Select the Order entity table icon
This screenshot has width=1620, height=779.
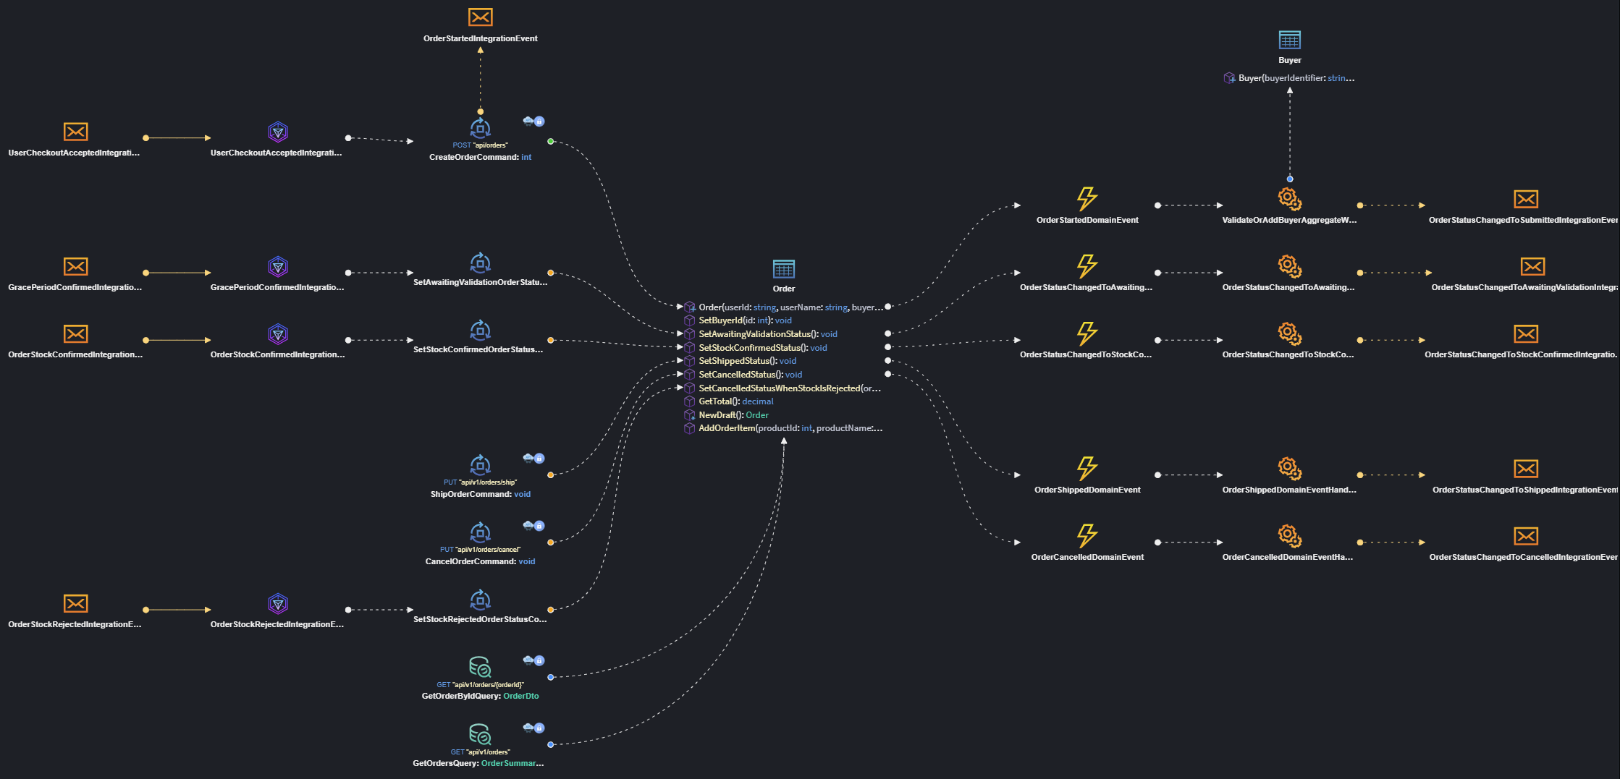pyautogui.click(x=784, y=268)
